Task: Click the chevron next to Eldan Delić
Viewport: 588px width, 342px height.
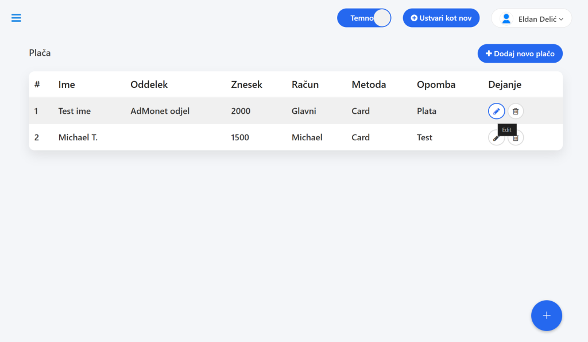Action: coord(561,19)
